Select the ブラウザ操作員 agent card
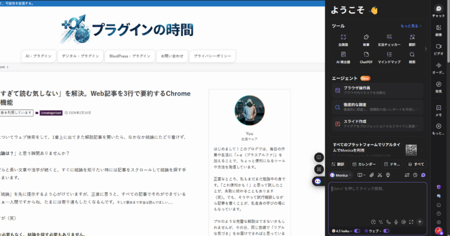The image size is (450, 236). click(378, 90)
